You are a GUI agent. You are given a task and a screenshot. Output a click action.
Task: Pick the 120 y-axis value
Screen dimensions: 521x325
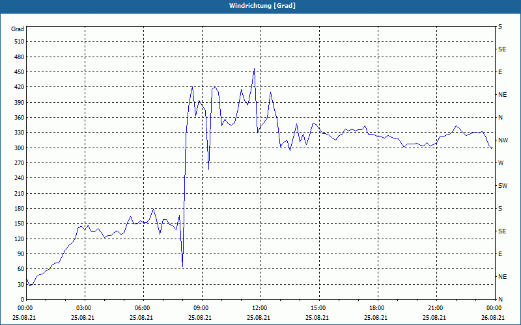20,239
